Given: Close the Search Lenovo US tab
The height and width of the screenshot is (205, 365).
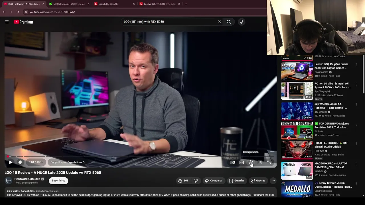Looking at the screenshot, I should click(x=134, y=4).
